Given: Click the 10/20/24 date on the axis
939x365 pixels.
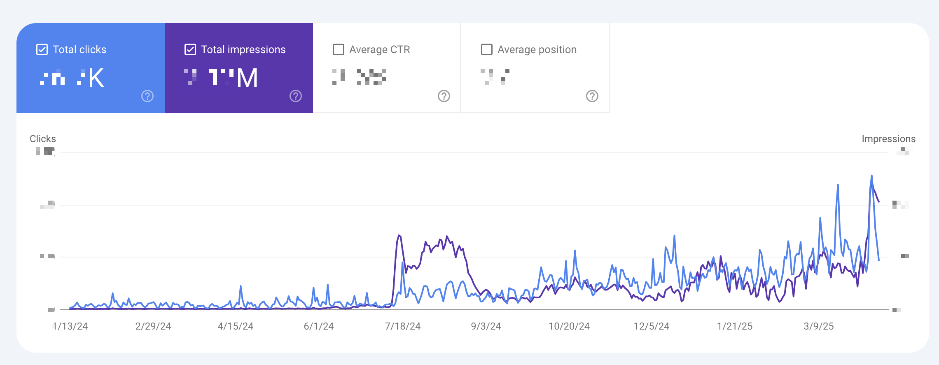Looking at the screenshot, I should (x=569, y=326).
